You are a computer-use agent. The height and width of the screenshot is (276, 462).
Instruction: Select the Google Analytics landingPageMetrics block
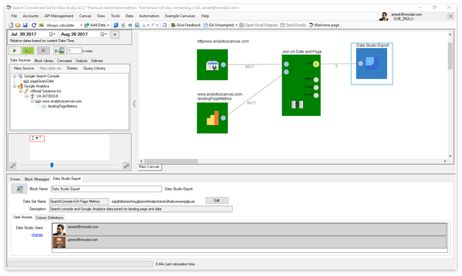click(x=212, y=118)
